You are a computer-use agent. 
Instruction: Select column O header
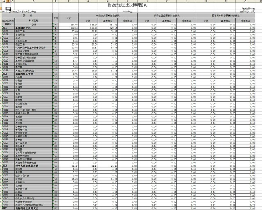coord(249,2)
